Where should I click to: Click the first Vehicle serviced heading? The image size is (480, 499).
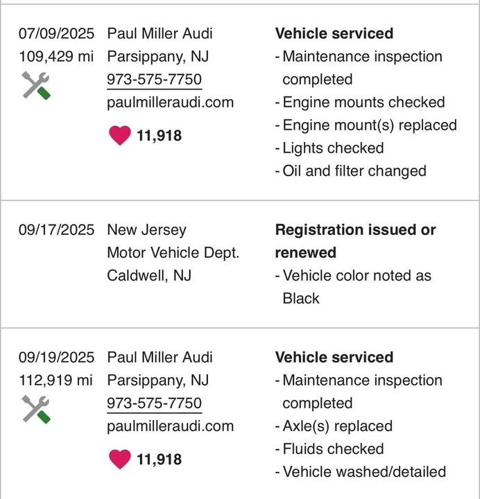pos(334,33)
